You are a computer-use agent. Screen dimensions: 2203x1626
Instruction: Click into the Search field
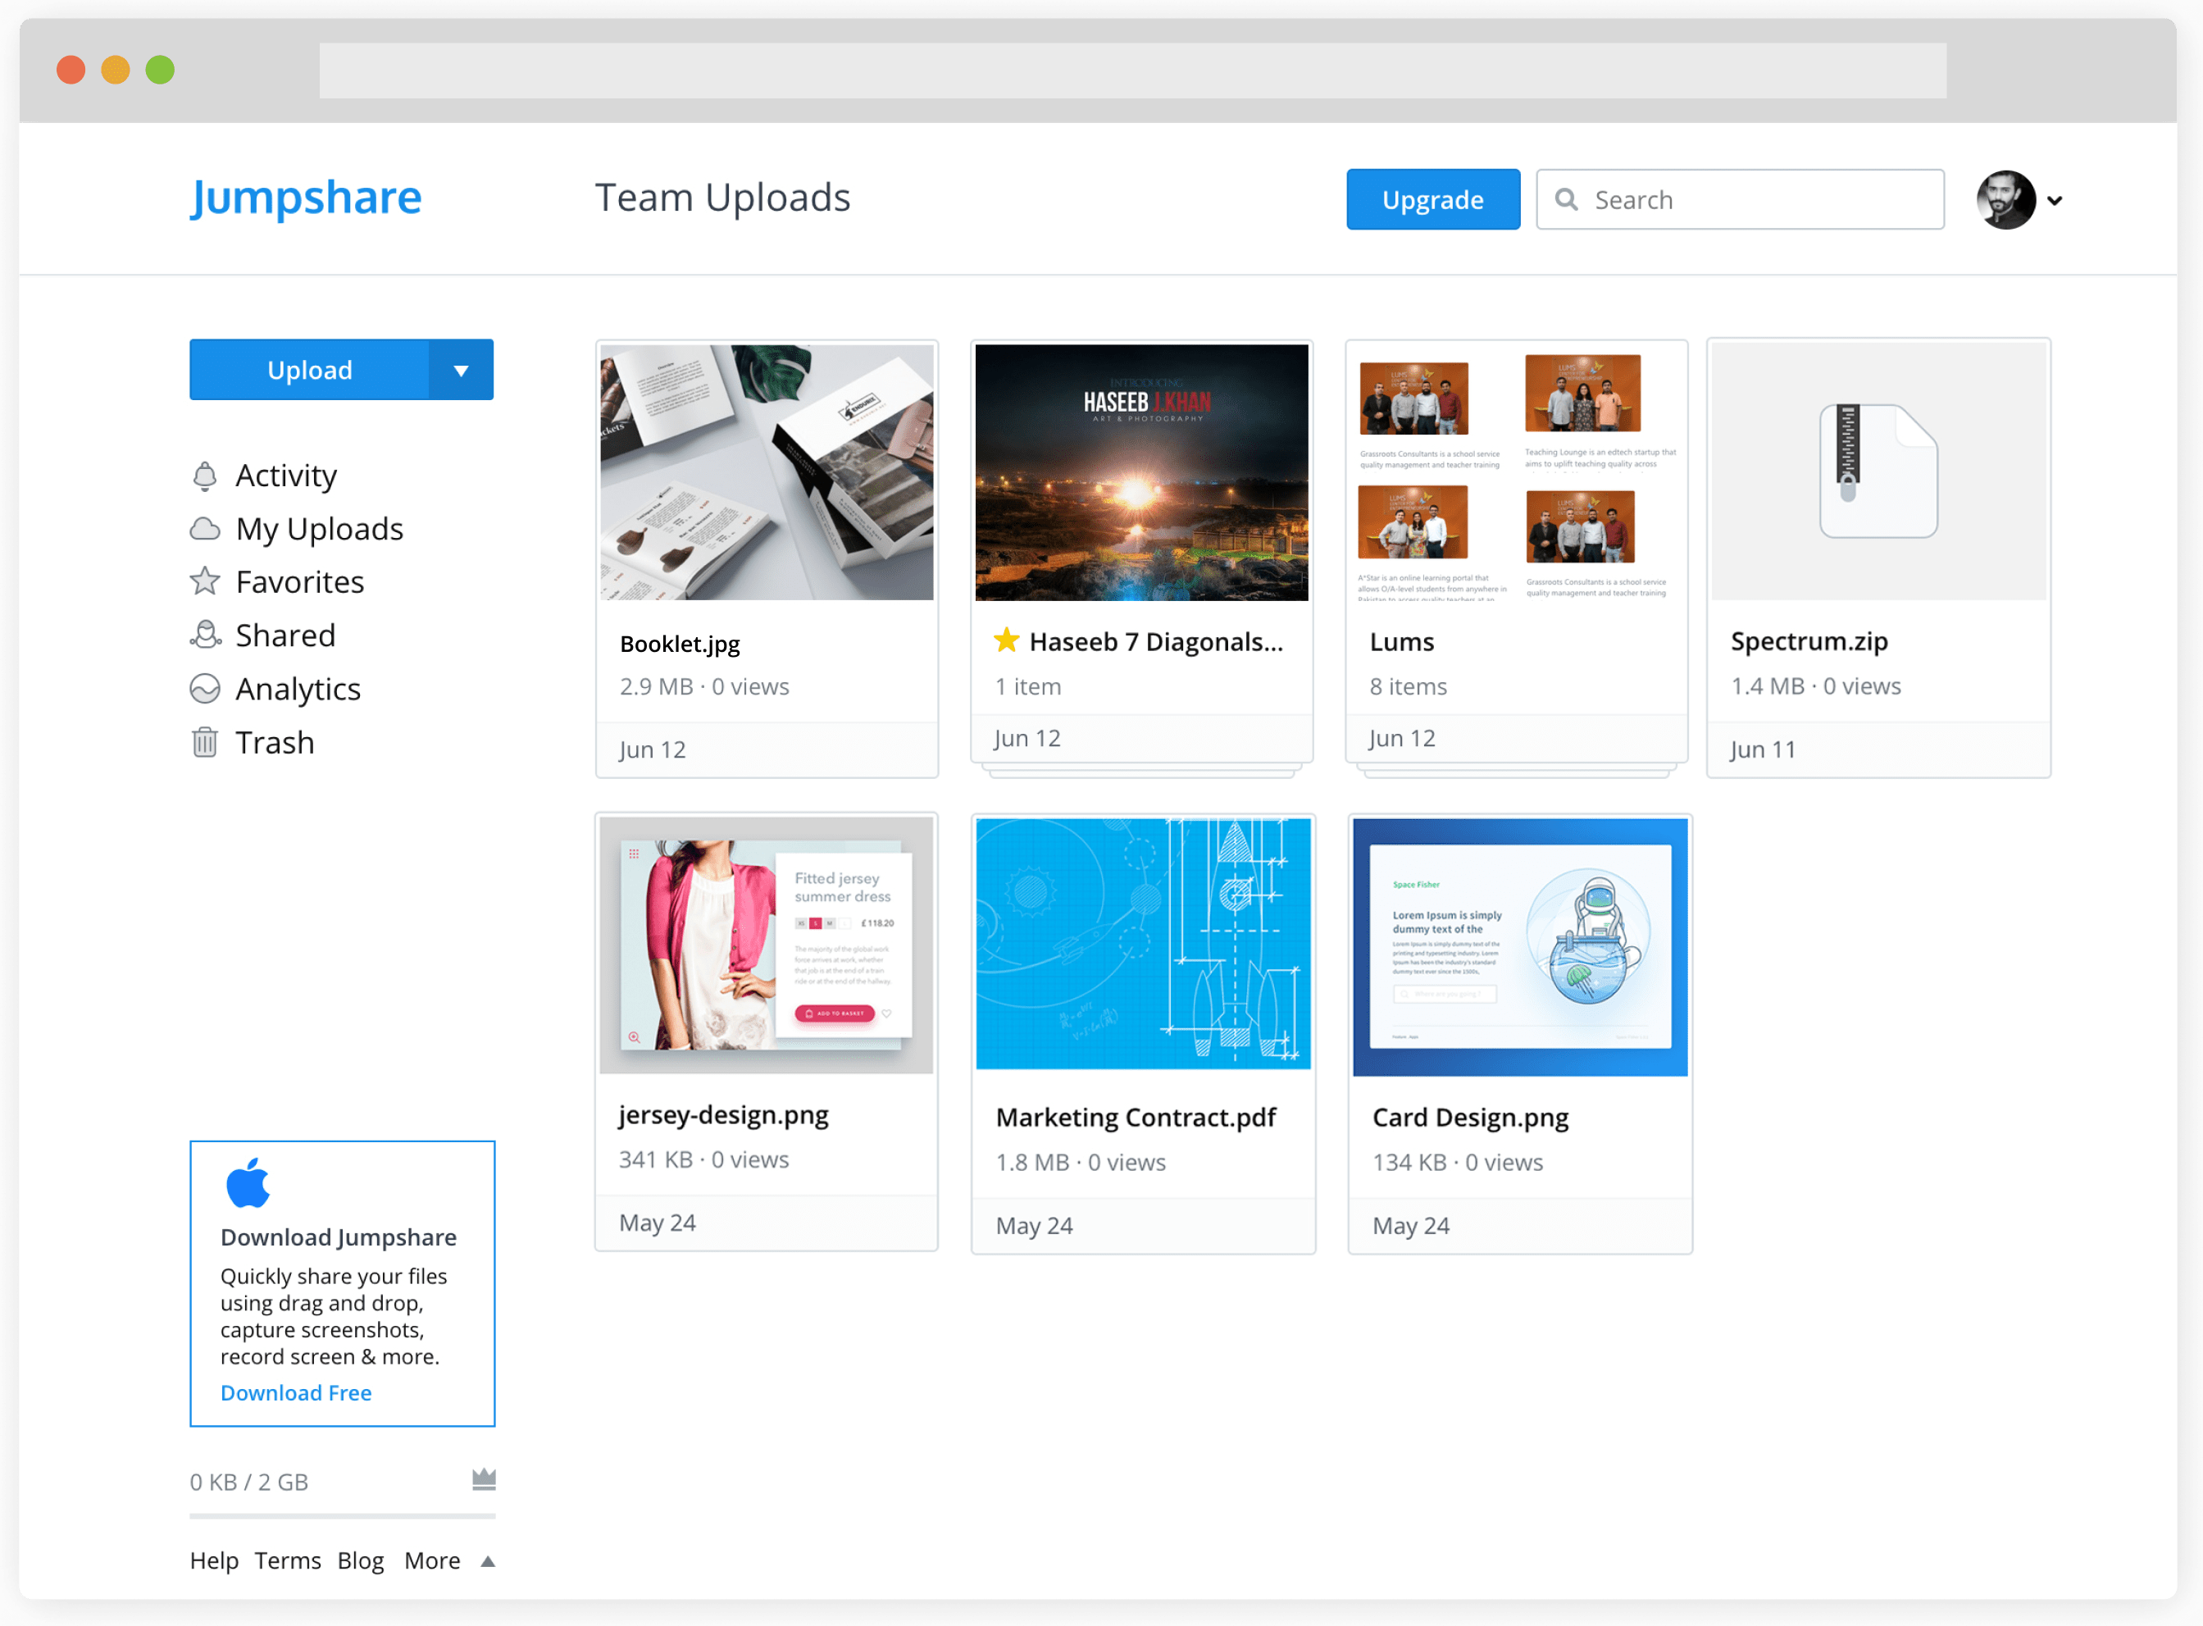pyautogui.click(x=1741, y=200)
